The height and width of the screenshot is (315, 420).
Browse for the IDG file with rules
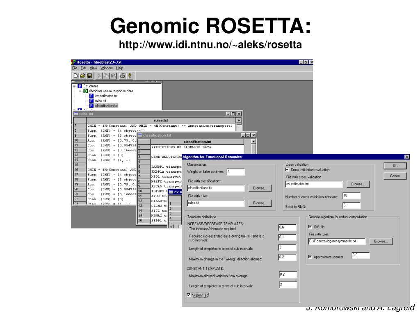point(381,241)
